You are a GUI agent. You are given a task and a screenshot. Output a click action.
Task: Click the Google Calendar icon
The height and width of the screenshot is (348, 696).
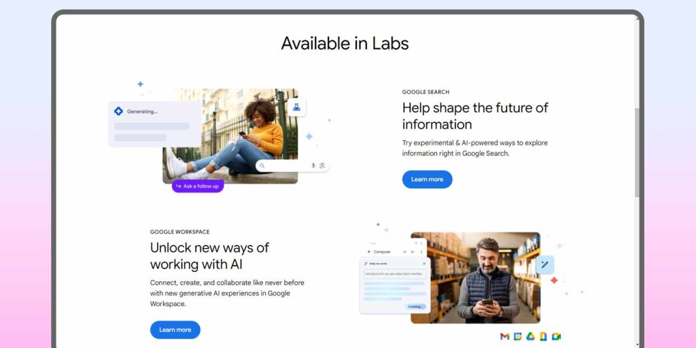pos(517,336)
